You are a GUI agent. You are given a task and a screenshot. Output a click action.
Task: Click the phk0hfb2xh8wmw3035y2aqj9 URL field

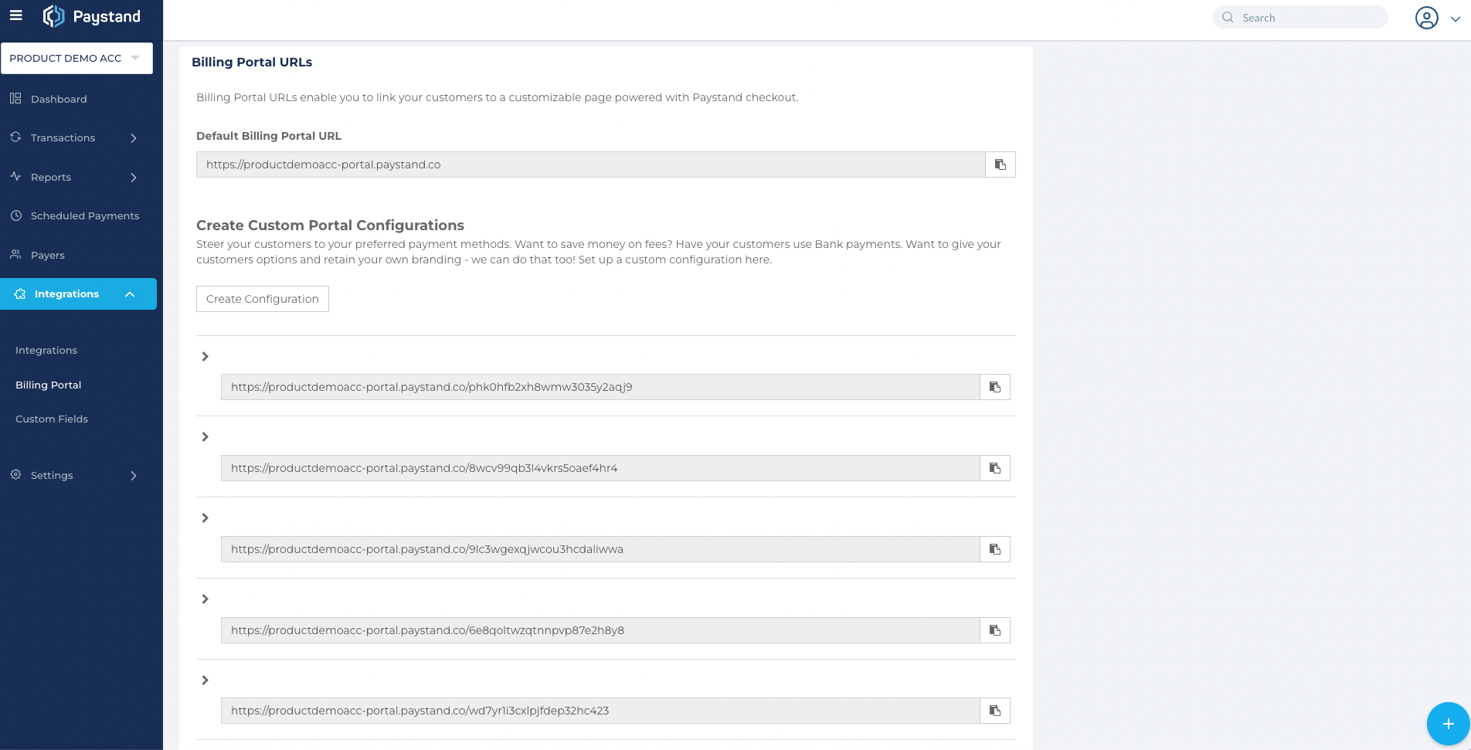tap(600, 387)
